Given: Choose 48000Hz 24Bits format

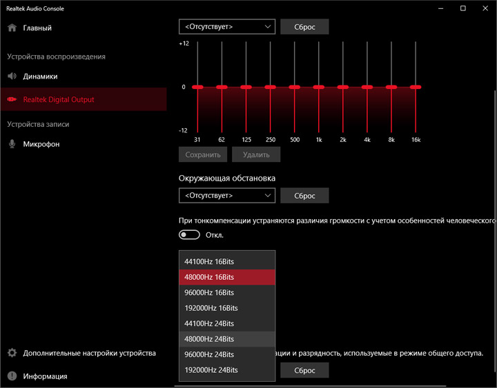Looking at the screenshot, I should (x=227, y=339).
